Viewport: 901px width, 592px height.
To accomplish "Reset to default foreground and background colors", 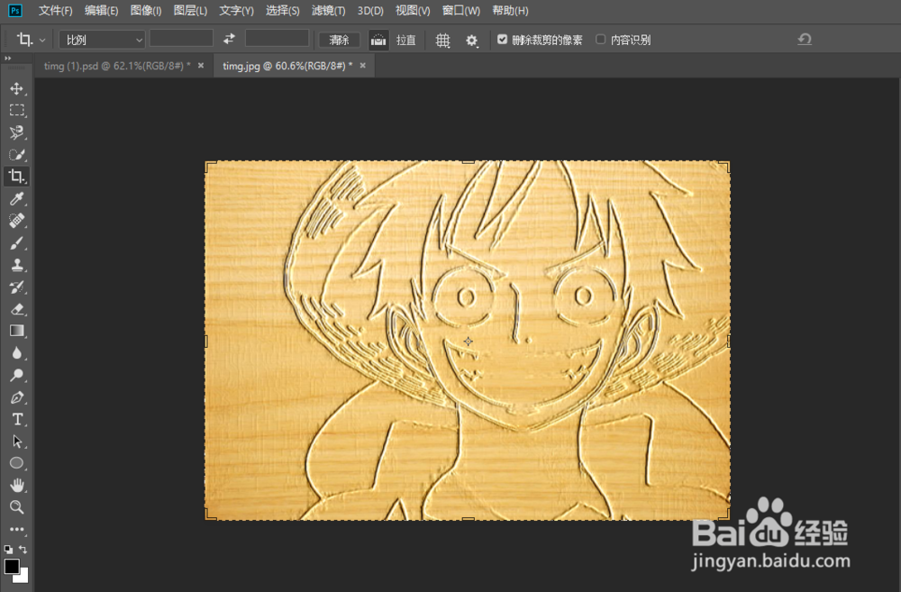I will pos(8,549).
